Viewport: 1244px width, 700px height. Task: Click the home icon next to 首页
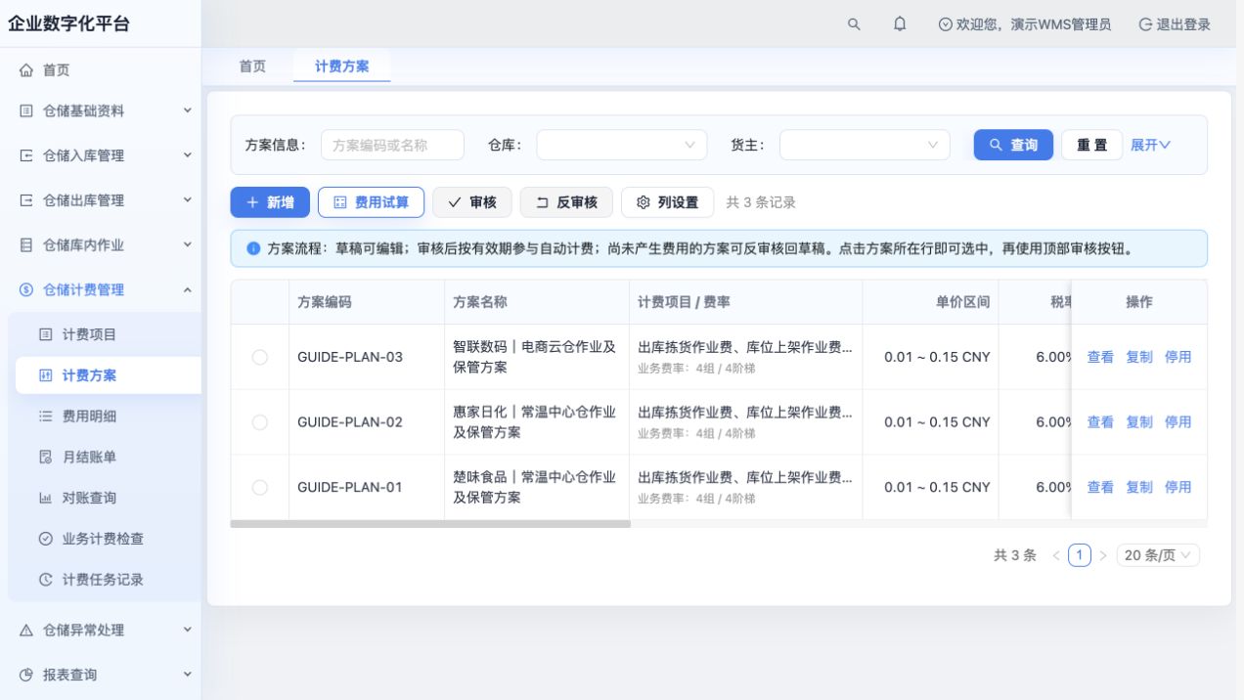(26, 70)
